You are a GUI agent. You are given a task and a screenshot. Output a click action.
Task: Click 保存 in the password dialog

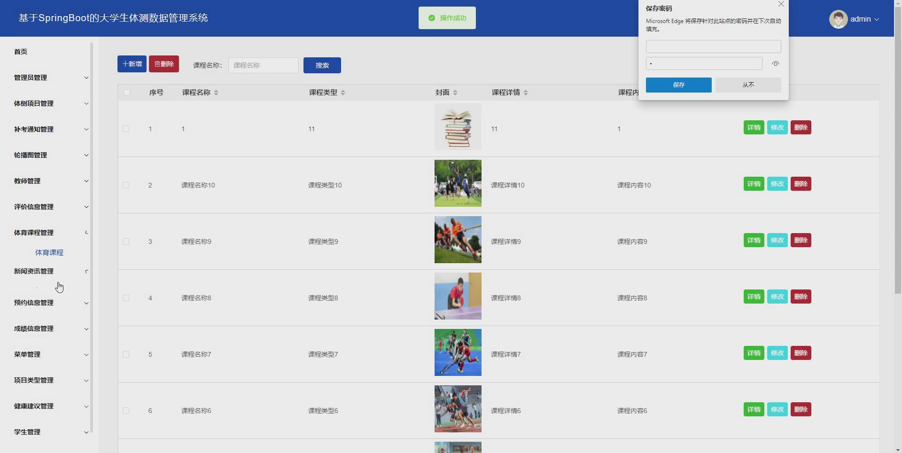(678, 85)
